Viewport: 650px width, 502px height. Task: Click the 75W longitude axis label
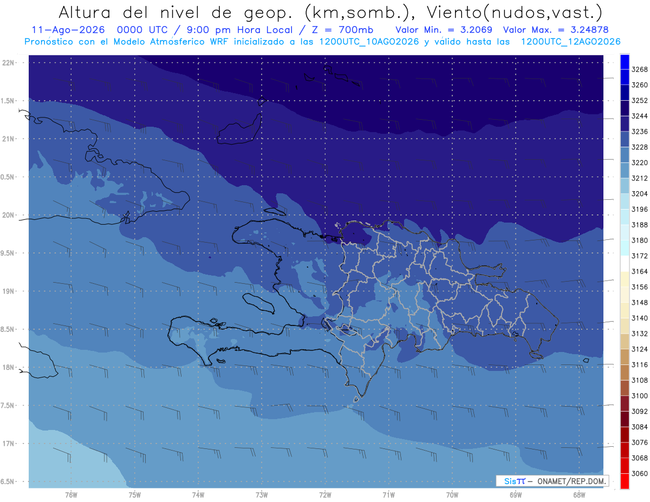pos(134,494)
